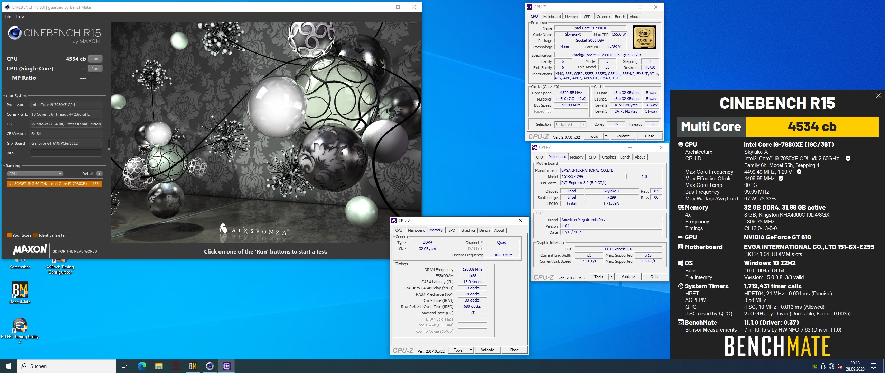Select the E-LEET Tuning Utility X icon
This screenshot has height=373, width=885.
20,331
